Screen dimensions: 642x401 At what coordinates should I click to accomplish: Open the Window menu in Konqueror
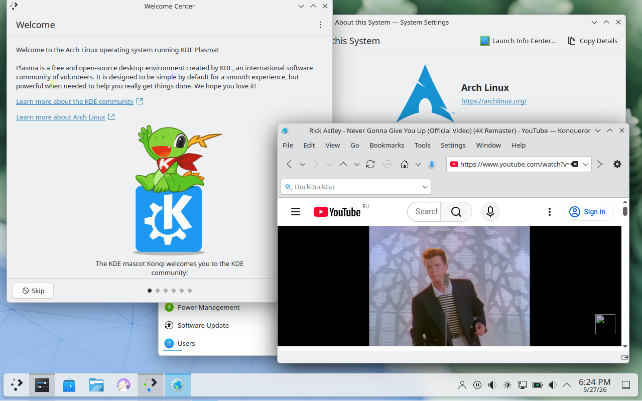488,145
